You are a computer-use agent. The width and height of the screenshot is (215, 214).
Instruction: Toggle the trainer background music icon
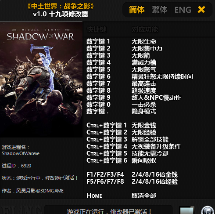click(x=208, y=210)
